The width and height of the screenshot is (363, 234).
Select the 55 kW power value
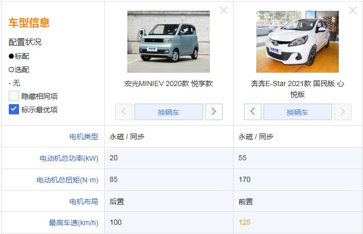point(242,158)
